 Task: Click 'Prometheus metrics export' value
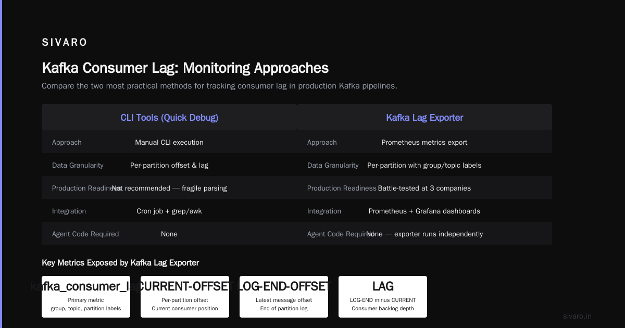tap(424, 143)
